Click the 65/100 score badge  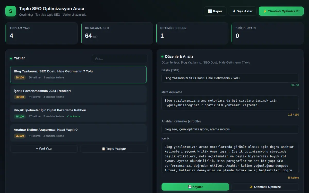(x=20, y=136)
